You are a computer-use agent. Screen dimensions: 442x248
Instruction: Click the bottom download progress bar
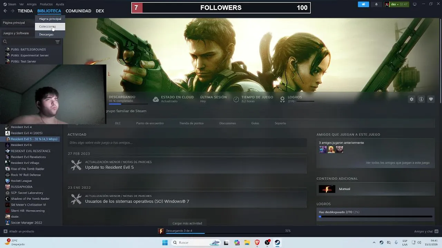(228, 234)
